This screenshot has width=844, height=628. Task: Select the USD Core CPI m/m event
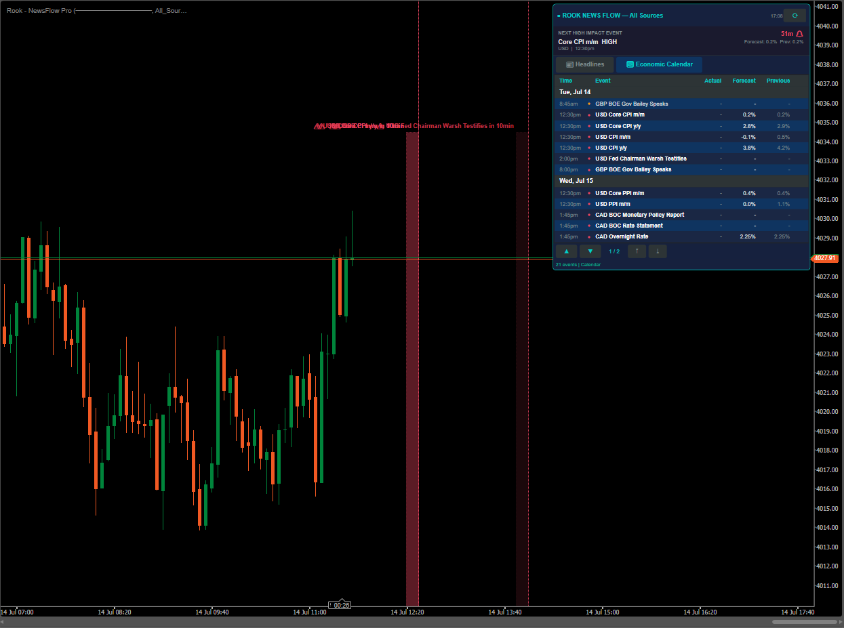[681, 114]
